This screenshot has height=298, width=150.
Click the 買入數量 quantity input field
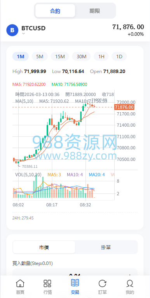pos(75,274)
